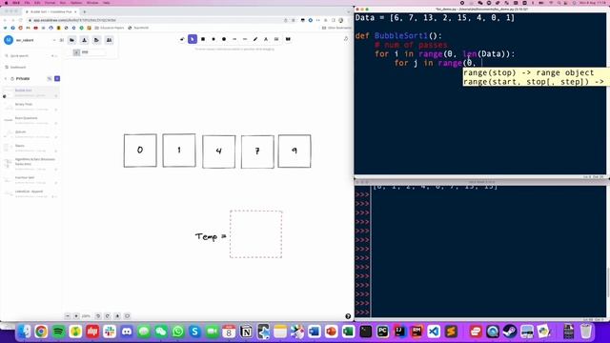610x343 pixels.
Task: Open the Insertion Sort scene in sidebar
Action: tap(31, 180)
